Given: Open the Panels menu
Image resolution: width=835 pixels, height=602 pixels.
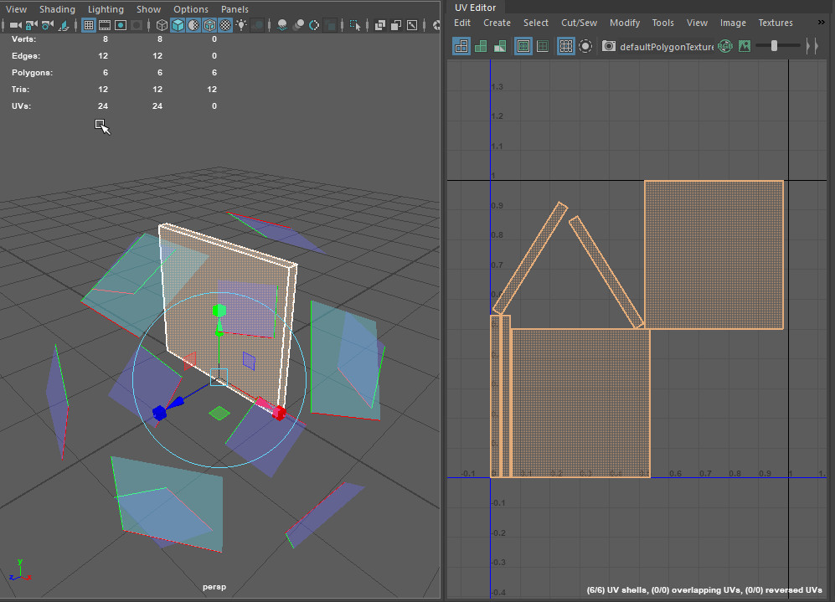Looking at the screenshot, I should point(235,9).
